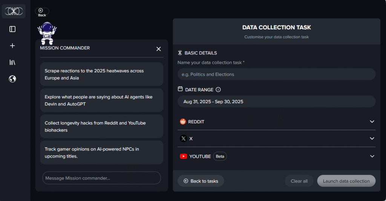Close the Mission Commander panel
Viewport: 386px width, 201px height.
click(159, 49)
